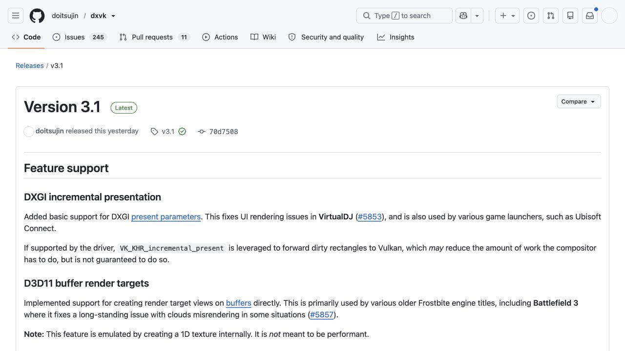This screenshot has width=625, height=351.
Task: Follow the present parameters link
Action: (x=166, y=216)
